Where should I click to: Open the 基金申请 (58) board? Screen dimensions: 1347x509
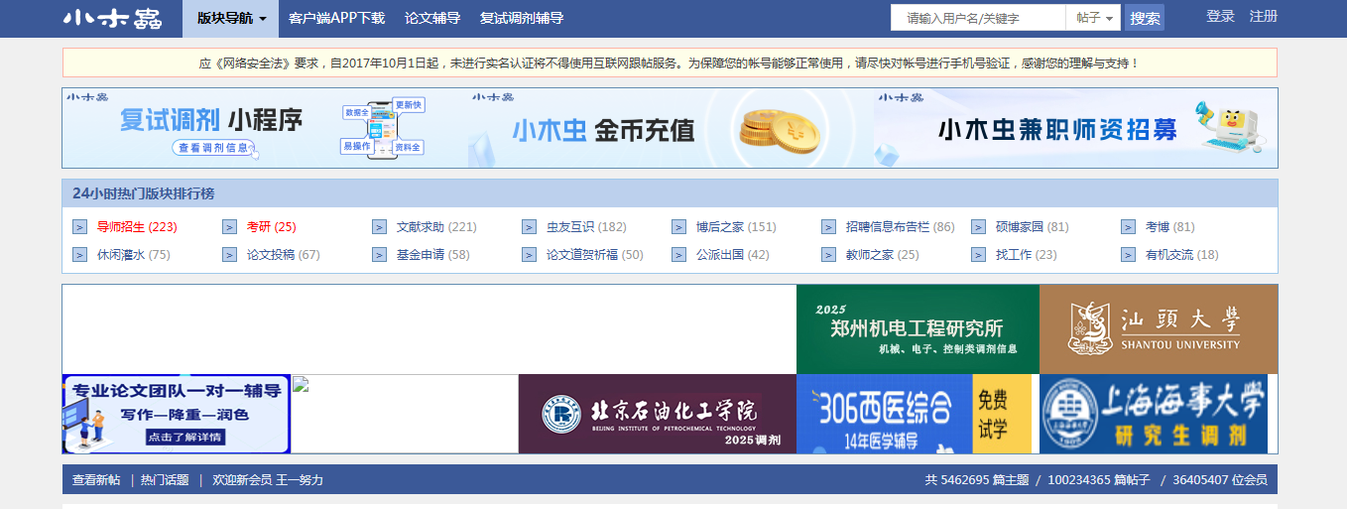433,255
